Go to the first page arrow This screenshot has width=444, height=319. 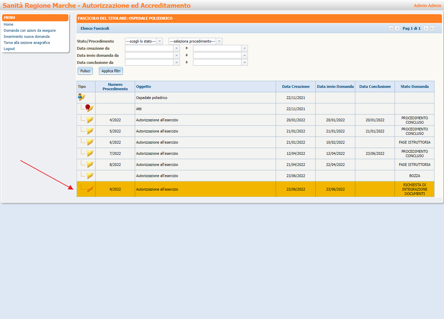coord(391,28)
